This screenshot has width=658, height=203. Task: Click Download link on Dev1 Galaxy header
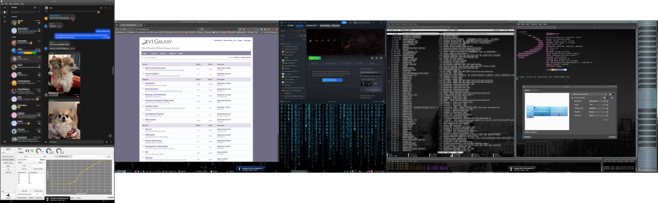pyautogui.click(x=218, y=40)
